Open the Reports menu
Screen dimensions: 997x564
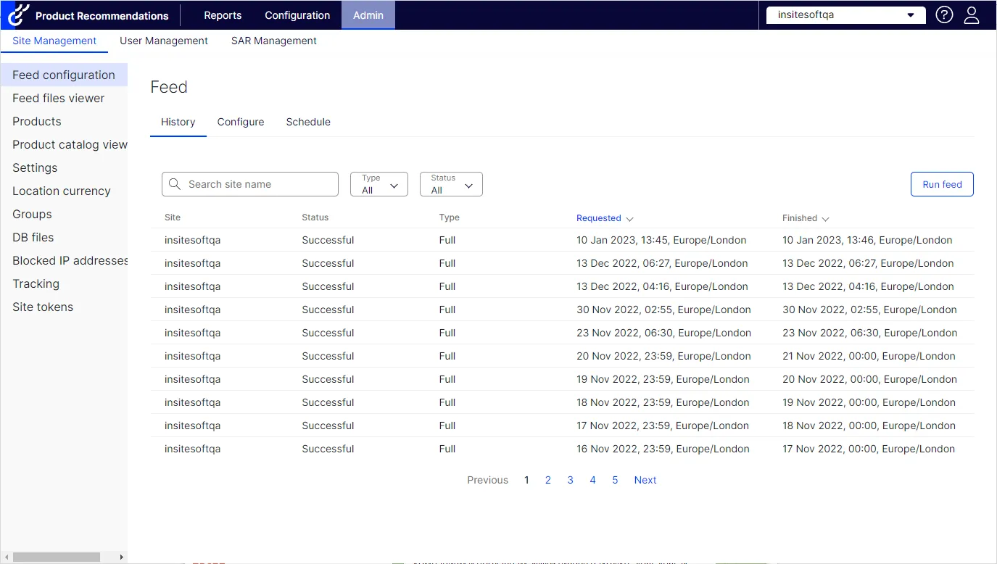223,15
